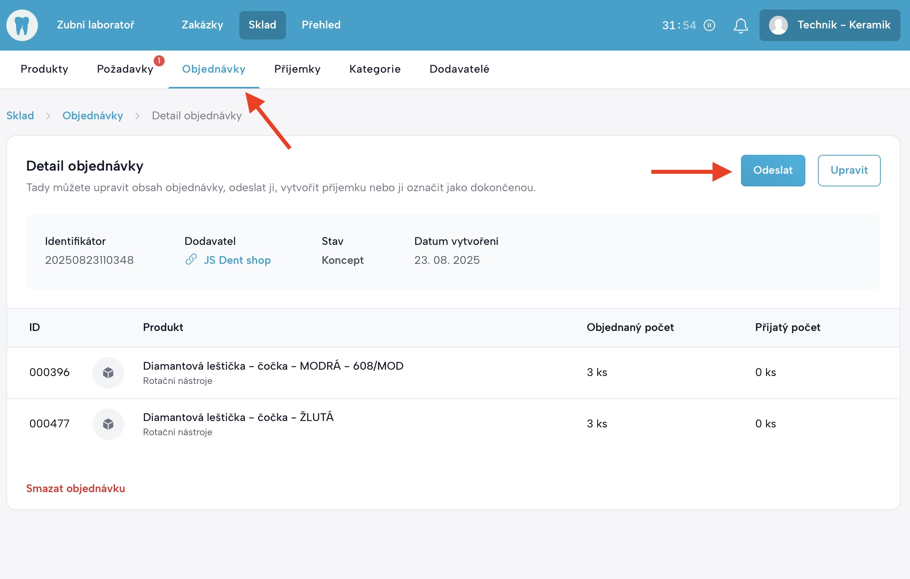Select the Sklad navigation item

262,25
